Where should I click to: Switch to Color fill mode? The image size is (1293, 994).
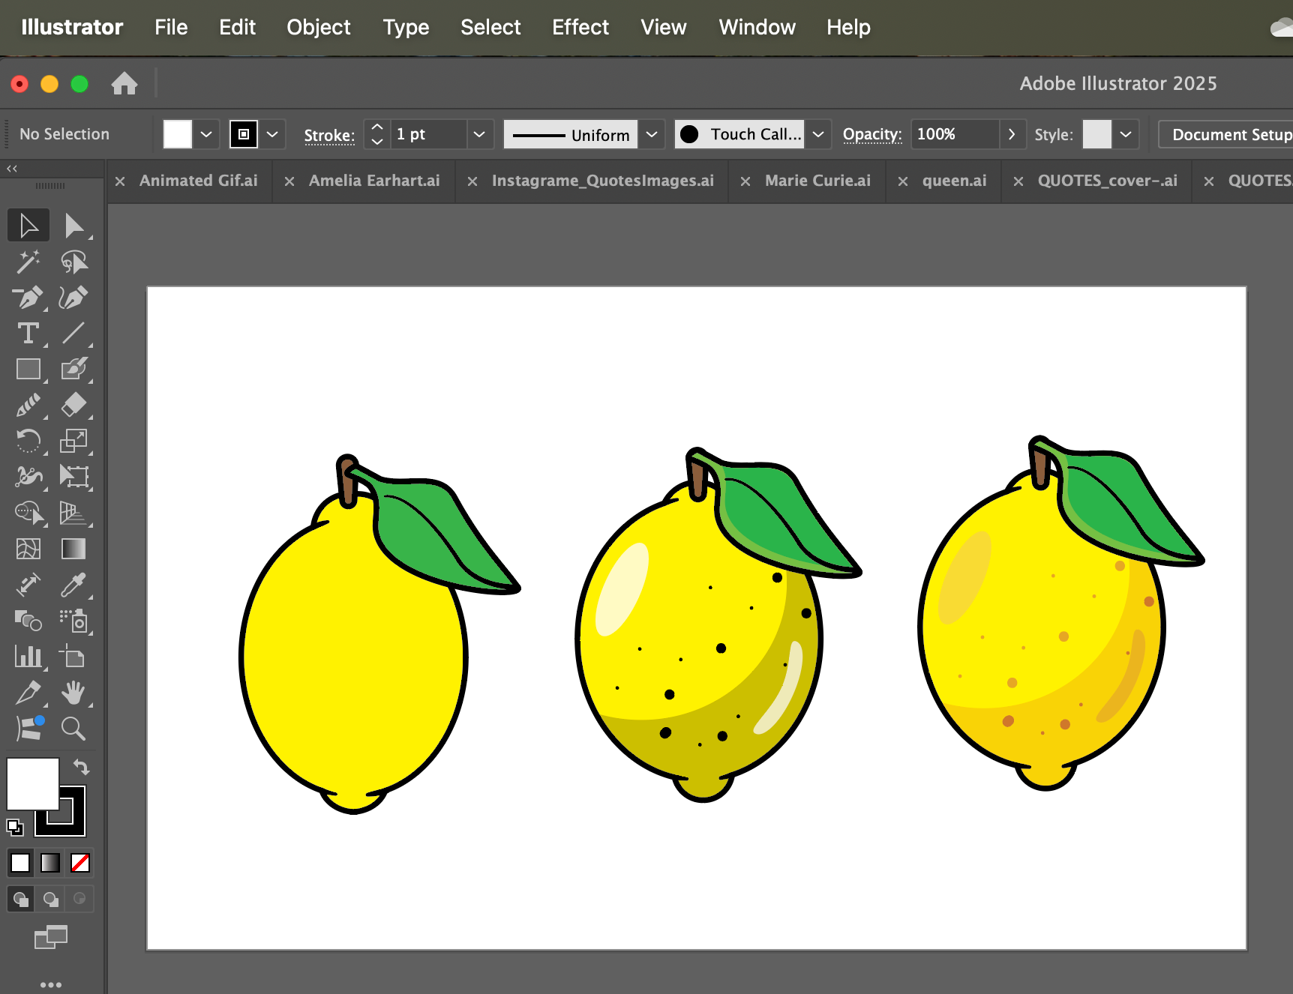(20, 863)
